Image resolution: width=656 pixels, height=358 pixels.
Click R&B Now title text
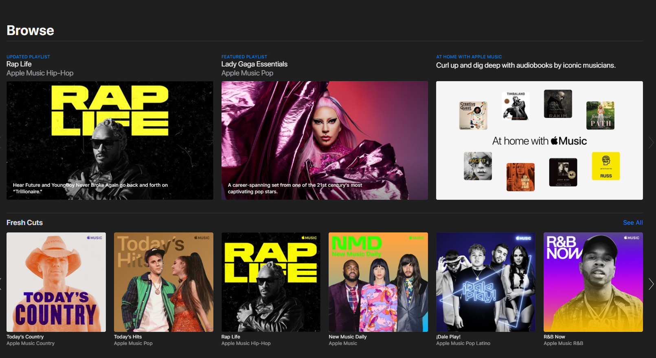click(554, 337)
